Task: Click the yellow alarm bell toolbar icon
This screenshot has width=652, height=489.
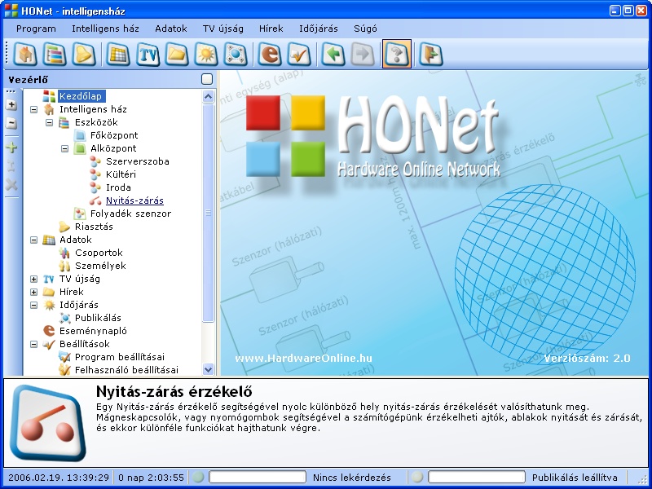Action: (84, 54)
